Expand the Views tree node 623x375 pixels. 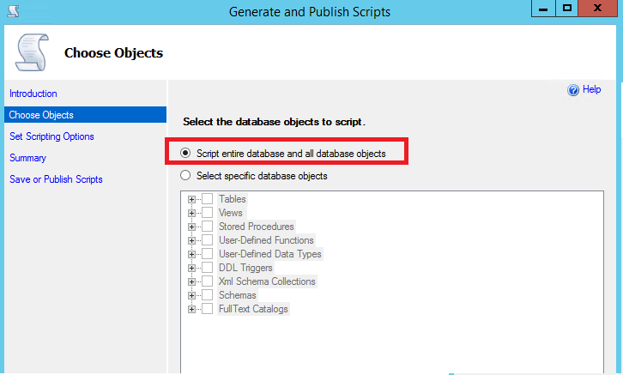click(191, 213)
